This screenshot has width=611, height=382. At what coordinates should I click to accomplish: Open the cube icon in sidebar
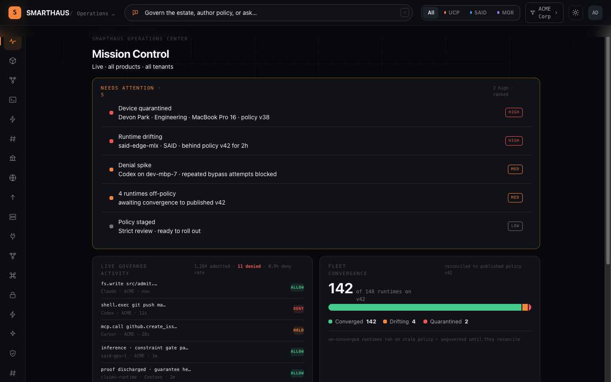(x=13, y=61)
